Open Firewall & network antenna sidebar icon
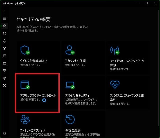Screen dimensions: 160x138 5,48
